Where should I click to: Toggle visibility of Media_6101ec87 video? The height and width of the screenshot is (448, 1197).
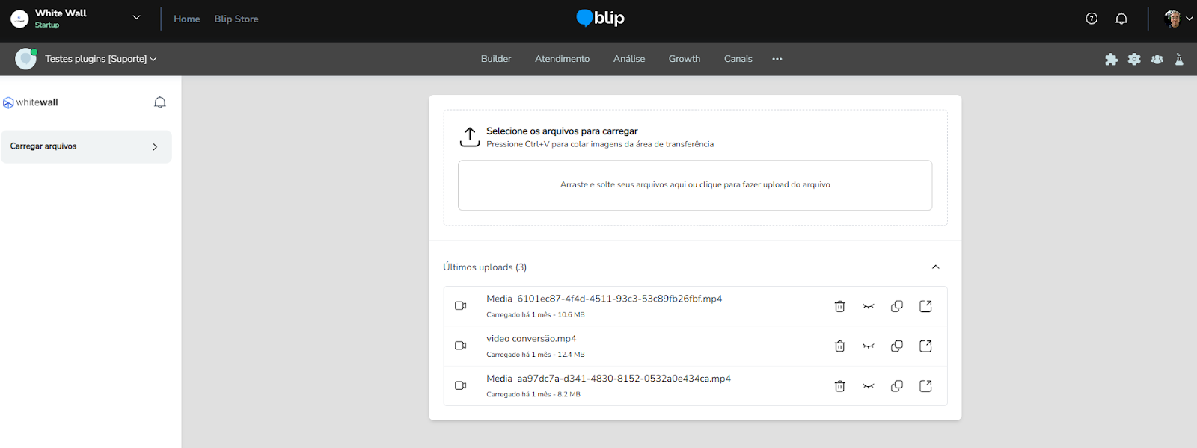point(868,306)
